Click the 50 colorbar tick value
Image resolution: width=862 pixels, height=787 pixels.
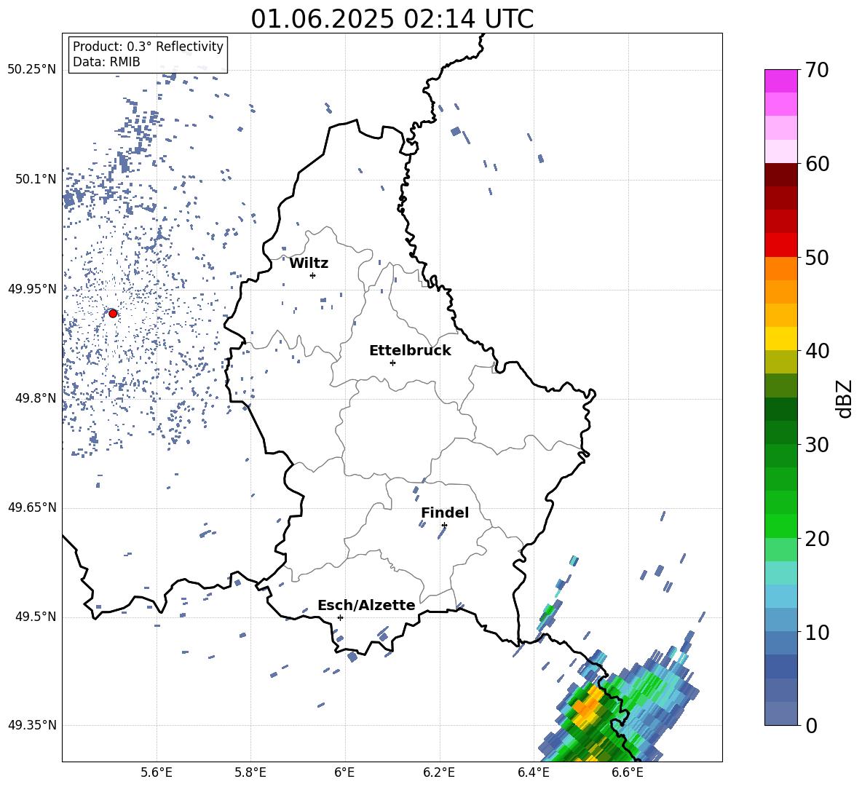click(x=817, y=257)
